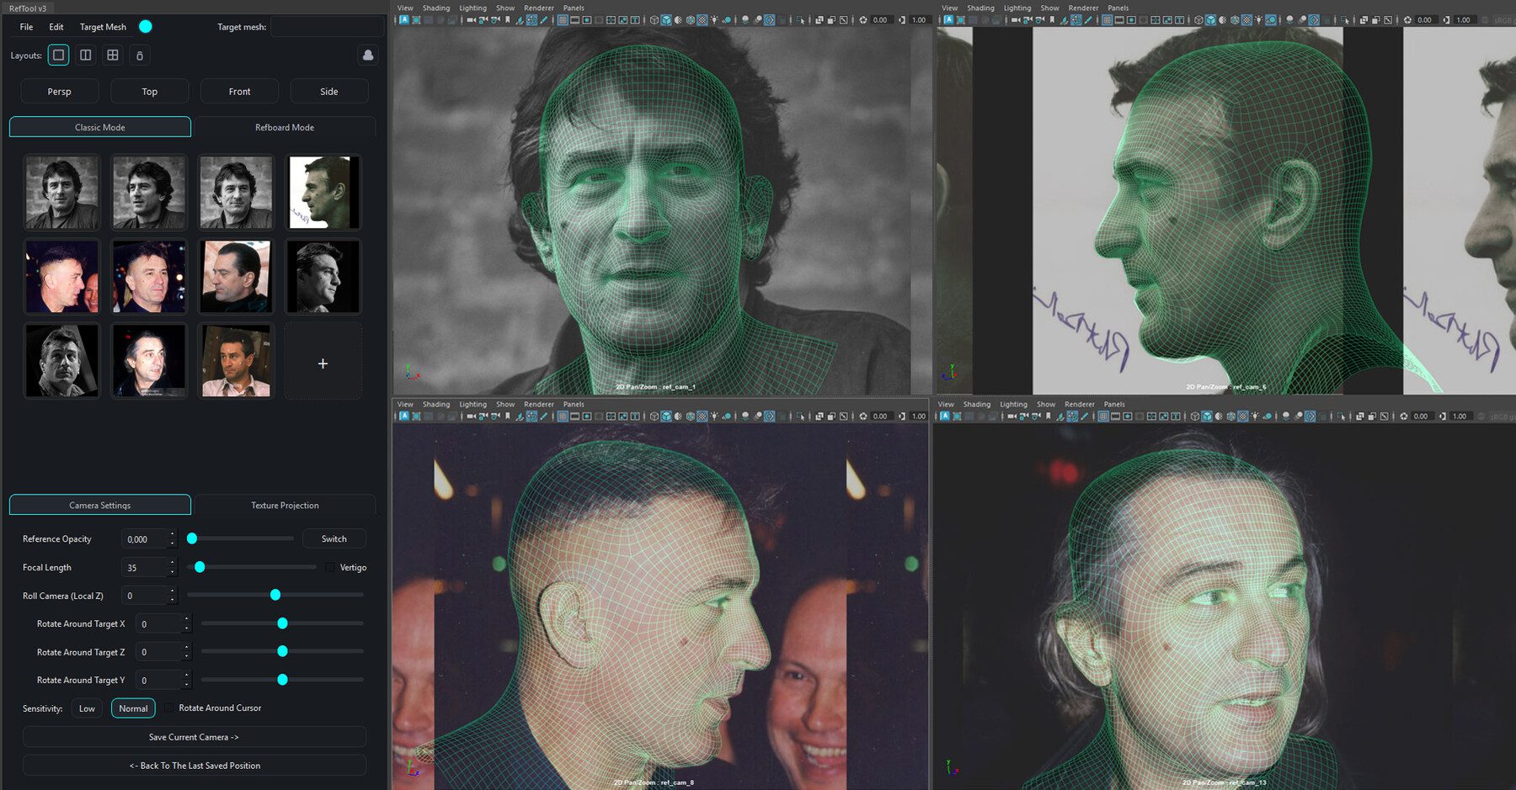The height and width of the screenshot is (790, 1516).
Task: Click the head silhouette icon button
Action: [x=368, y=56]
